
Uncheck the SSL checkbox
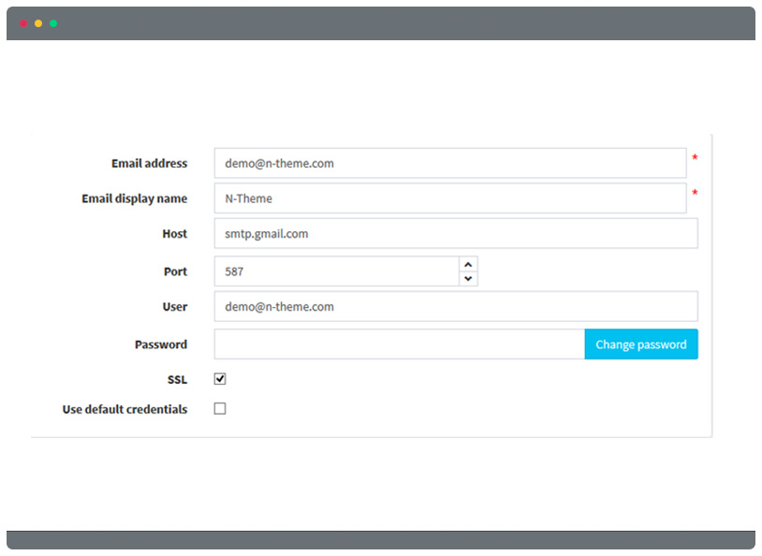[220, 378]
